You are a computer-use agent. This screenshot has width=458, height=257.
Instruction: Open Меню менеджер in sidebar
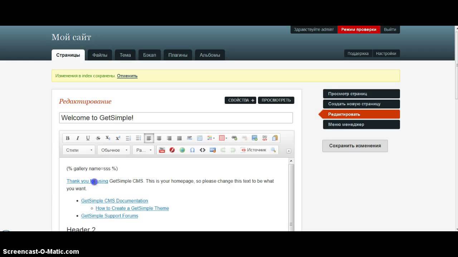click(361, 125)
